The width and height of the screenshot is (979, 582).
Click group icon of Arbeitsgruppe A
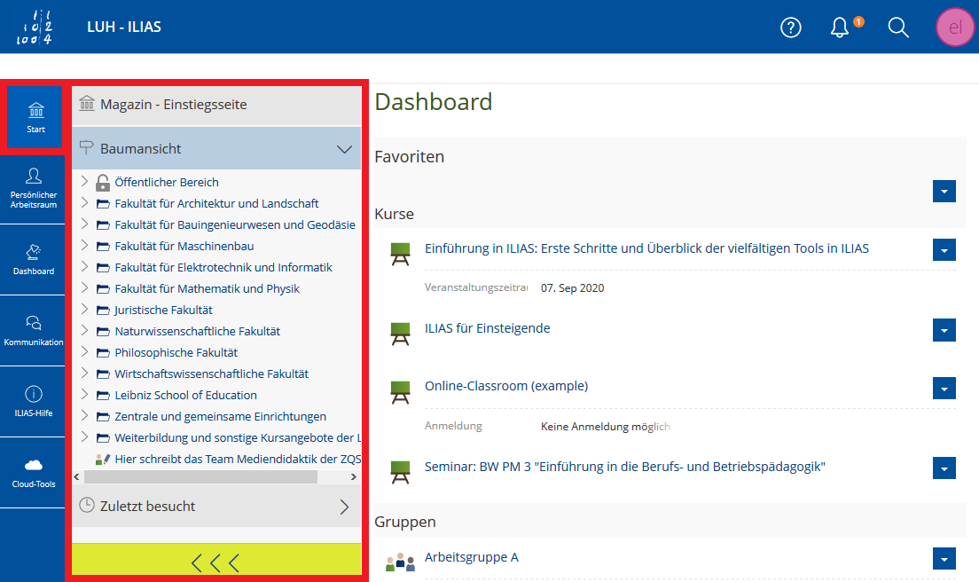[400, 562]
